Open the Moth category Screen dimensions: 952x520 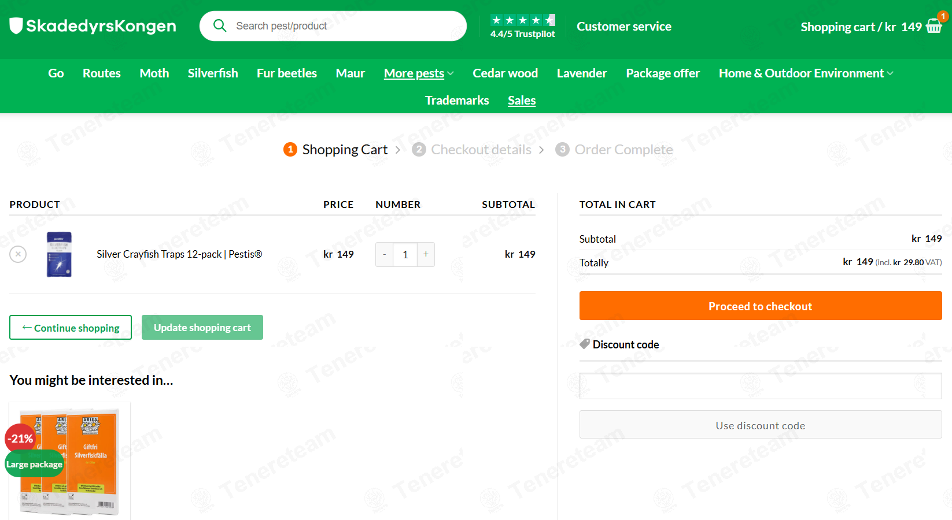pos(154,73)
